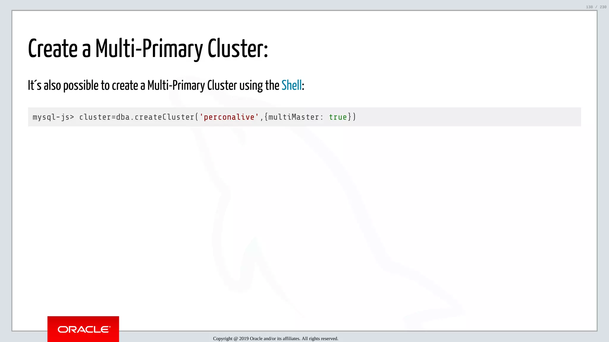Click the 'perconalive' string in code

coord(229,117)
